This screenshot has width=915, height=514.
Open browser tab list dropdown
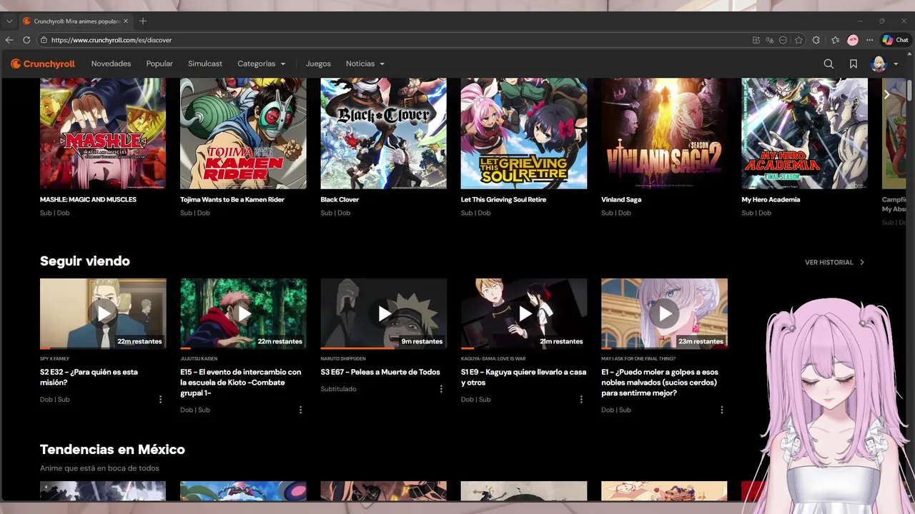point(9,21)
